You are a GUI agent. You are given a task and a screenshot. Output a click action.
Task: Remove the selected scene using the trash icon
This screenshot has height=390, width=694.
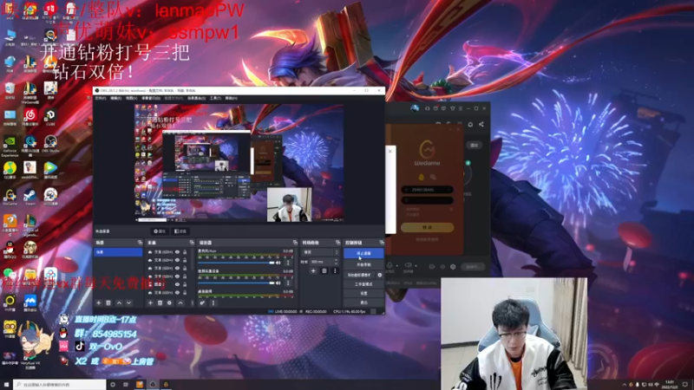pyautogui.click(x=108, y=302)
